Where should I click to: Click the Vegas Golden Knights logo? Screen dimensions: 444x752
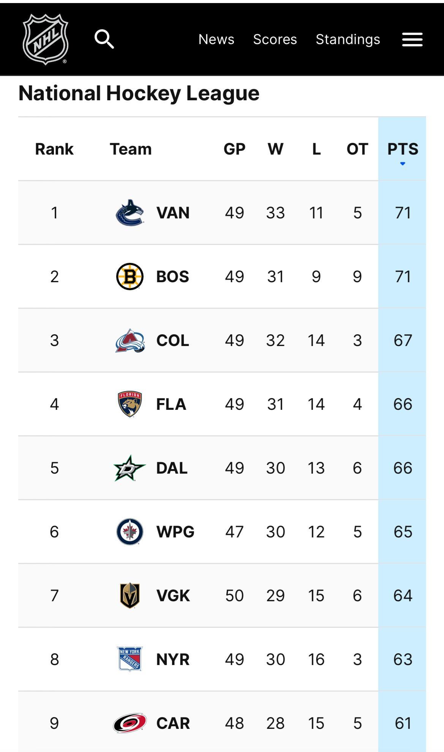(x=130, y=596)
